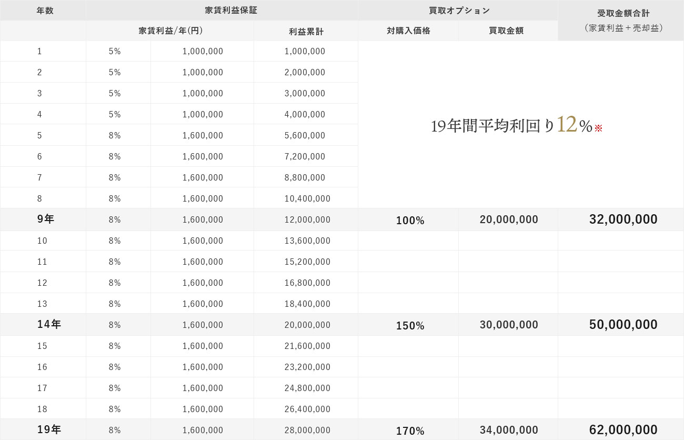Click the 100% purchase price ratio cell
This screenshot has width=684, height=440.
(410, 221)
